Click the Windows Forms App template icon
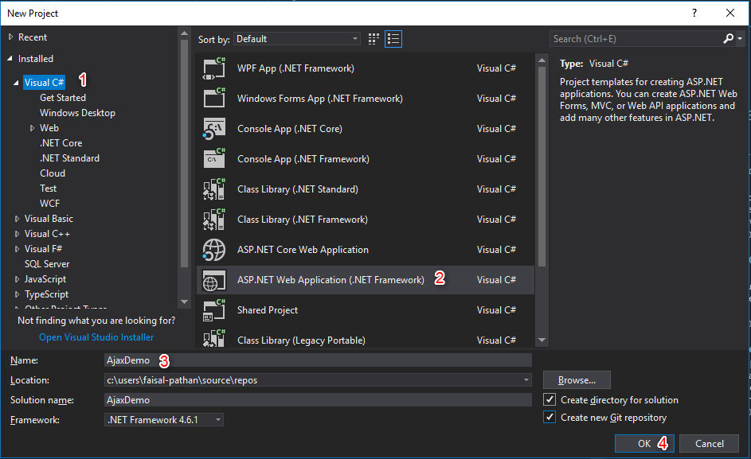Viewport: 751px width, 459px height. pos(215,99)
